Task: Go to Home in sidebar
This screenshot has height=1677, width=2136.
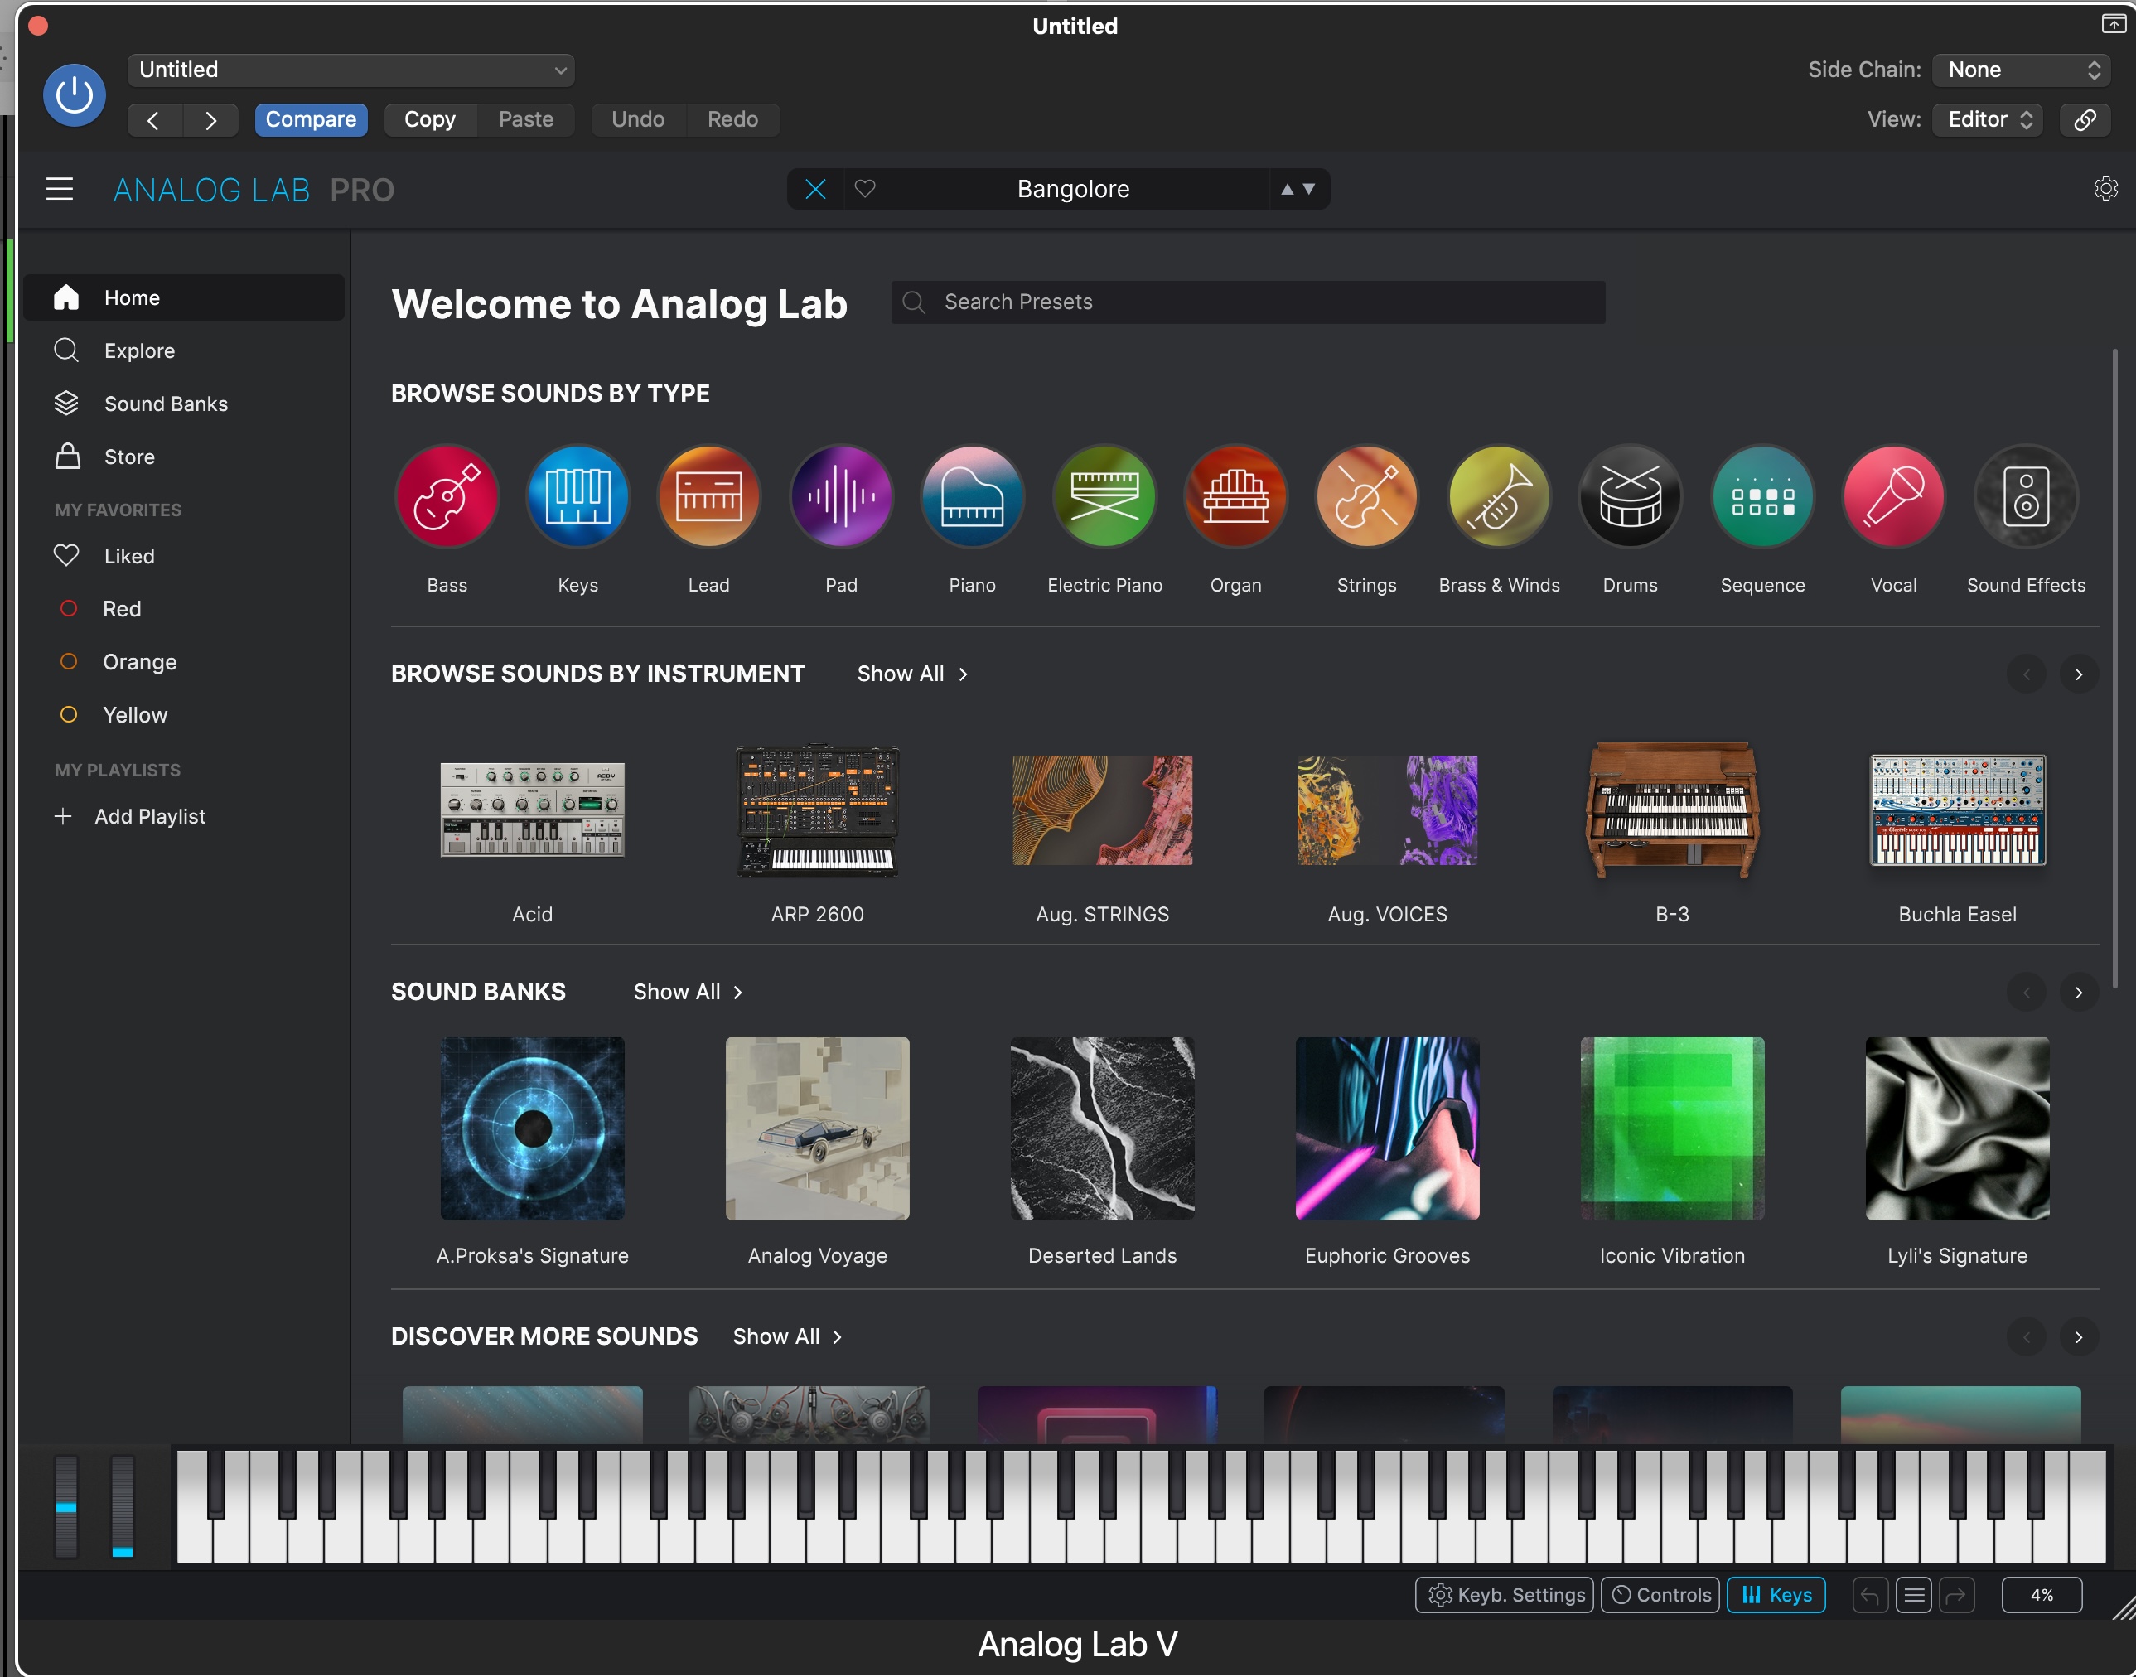Action: point(184,297)
